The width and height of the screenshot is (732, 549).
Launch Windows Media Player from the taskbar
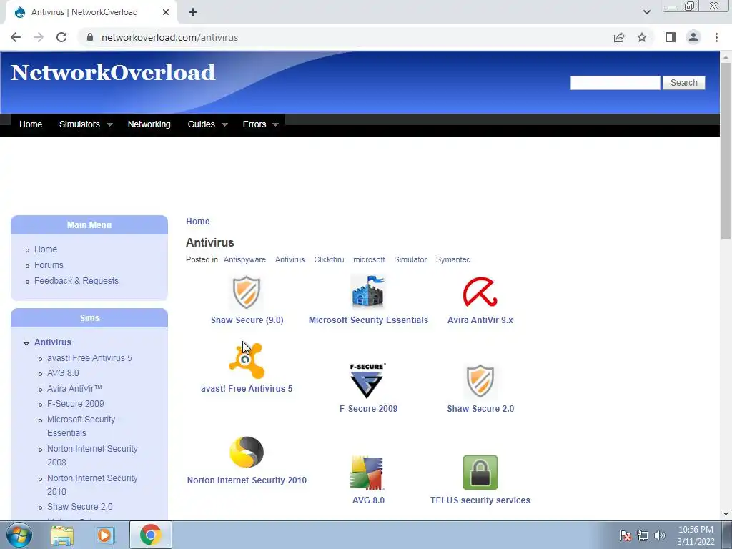click(106, 535)
